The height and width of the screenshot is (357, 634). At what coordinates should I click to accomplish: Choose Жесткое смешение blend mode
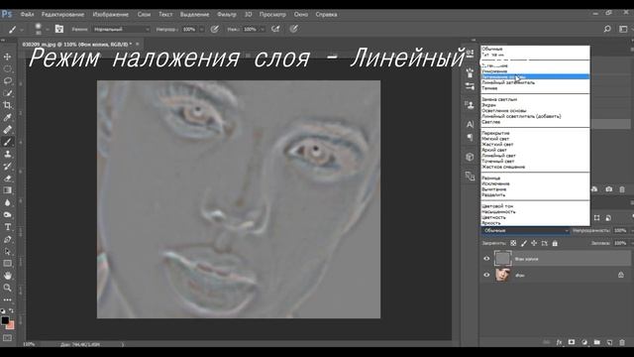point(535,167)
